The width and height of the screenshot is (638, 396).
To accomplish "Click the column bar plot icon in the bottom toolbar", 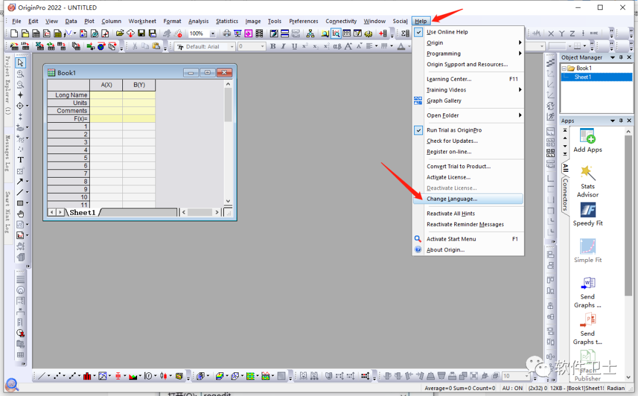I will pos(87,376).
